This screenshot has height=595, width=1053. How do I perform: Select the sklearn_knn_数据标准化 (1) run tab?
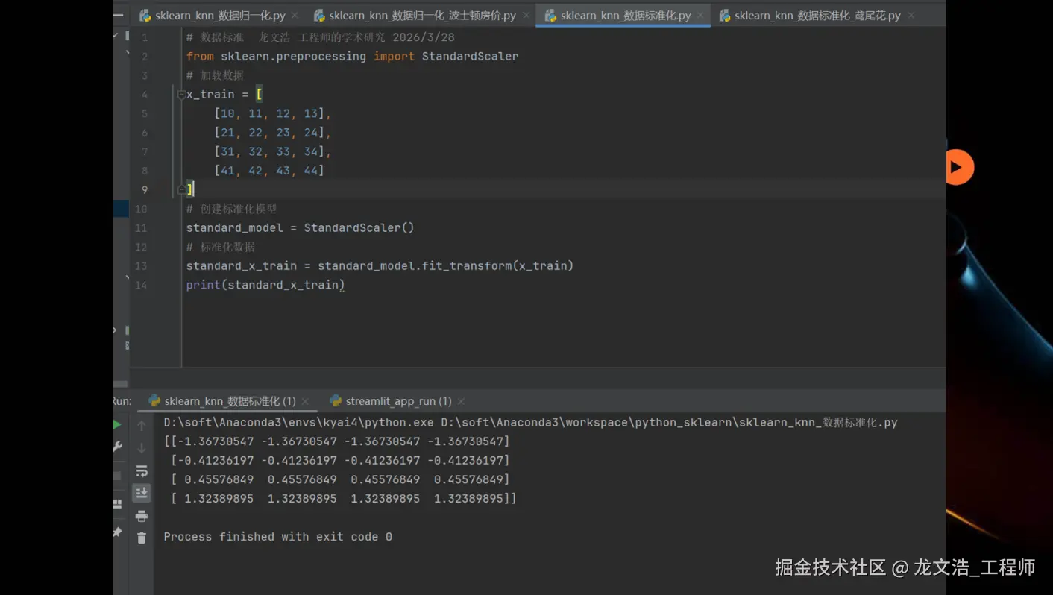click(x=230, y=401)
